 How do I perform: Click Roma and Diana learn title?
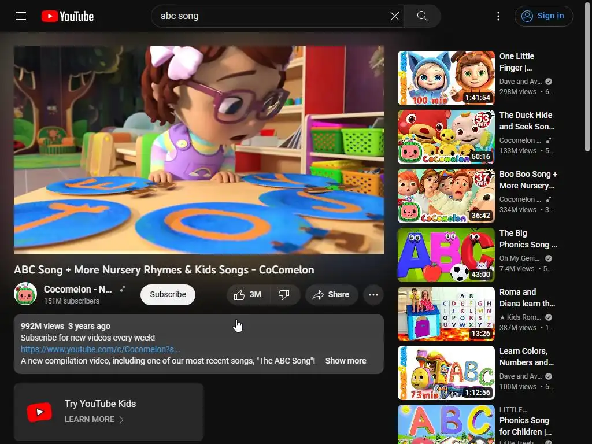point(527,298)
